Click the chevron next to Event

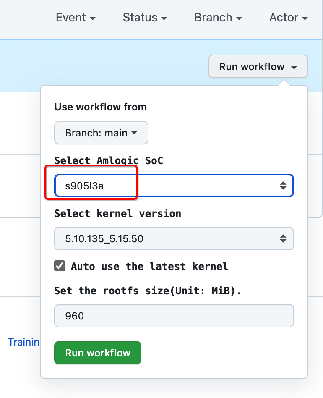(x=93, y=18)
